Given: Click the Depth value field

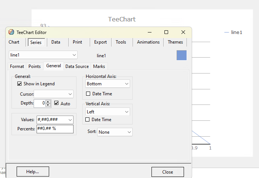Looking at the screenshot, I should 40,103.
